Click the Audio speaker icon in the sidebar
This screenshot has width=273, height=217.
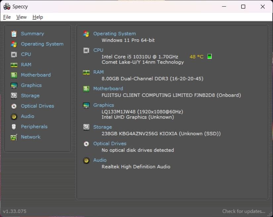click(14, 116)
